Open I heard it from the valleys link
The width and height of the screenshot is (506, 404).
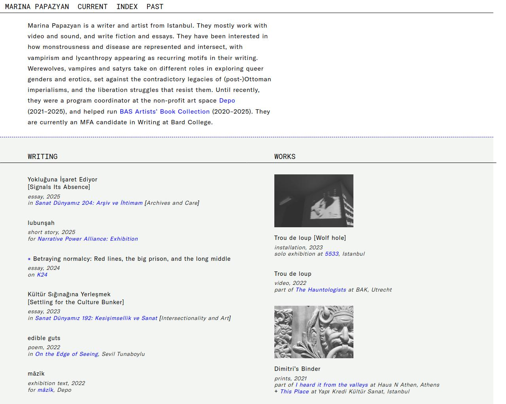coord(331,385)
